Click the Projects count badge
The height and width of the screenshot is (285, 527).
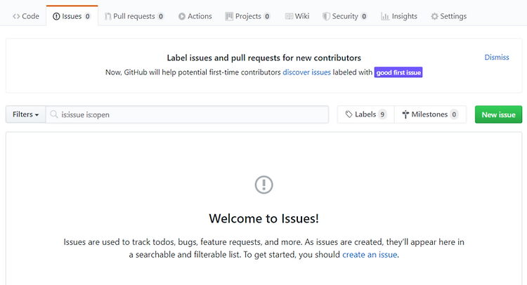tap(267, 16)
